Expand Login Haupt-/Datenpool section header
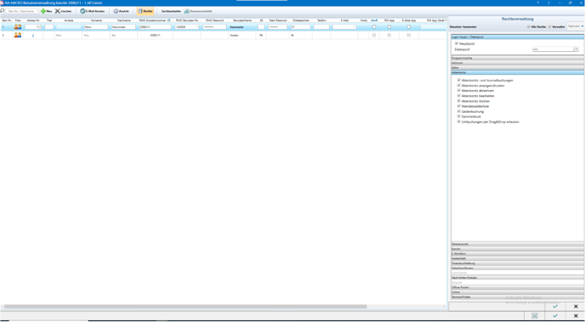Screen dimensions: 585x322 click(x=518, y=37)
